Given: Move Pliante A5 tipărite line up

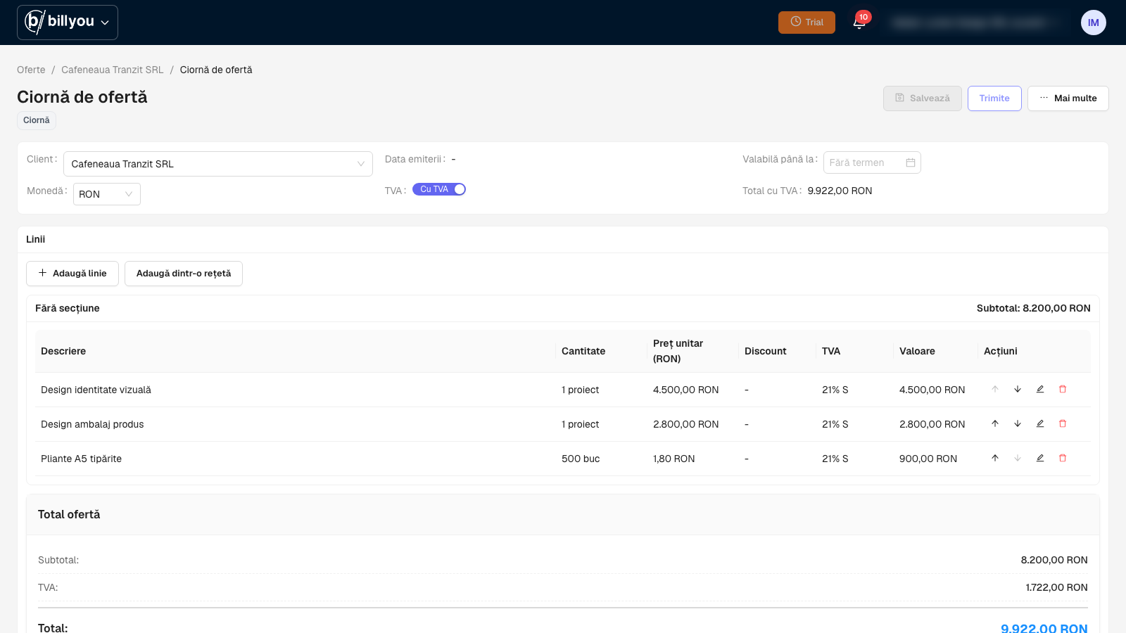Looking at the screenshot, I should pos(995,458).
